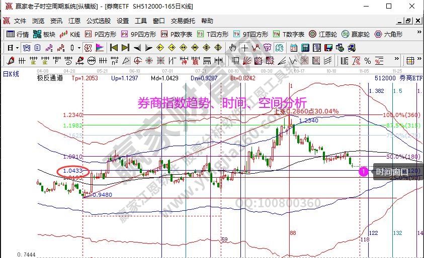Click the 512000 券商ETF label

coord(398,78)
